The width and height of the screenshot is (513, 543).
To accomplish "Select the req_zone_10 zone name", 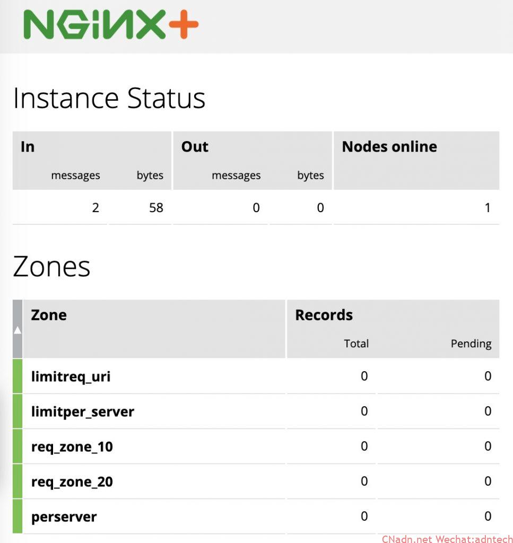I will coord(72,447).
